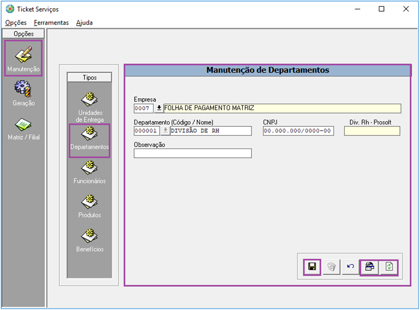Click the greyed-out delete trash button
Image resolution: width=420 pixels, height=310 pixels.
[331, 267]
